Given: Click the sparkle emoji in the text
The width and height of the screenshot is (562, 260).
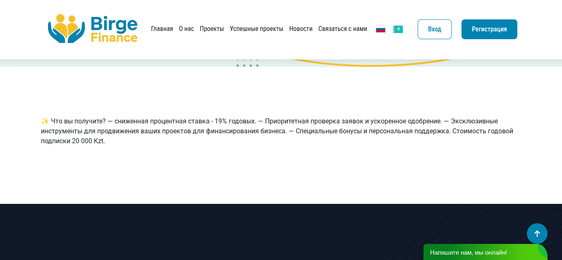Looking at the screenshot, I should pos(44,121).
